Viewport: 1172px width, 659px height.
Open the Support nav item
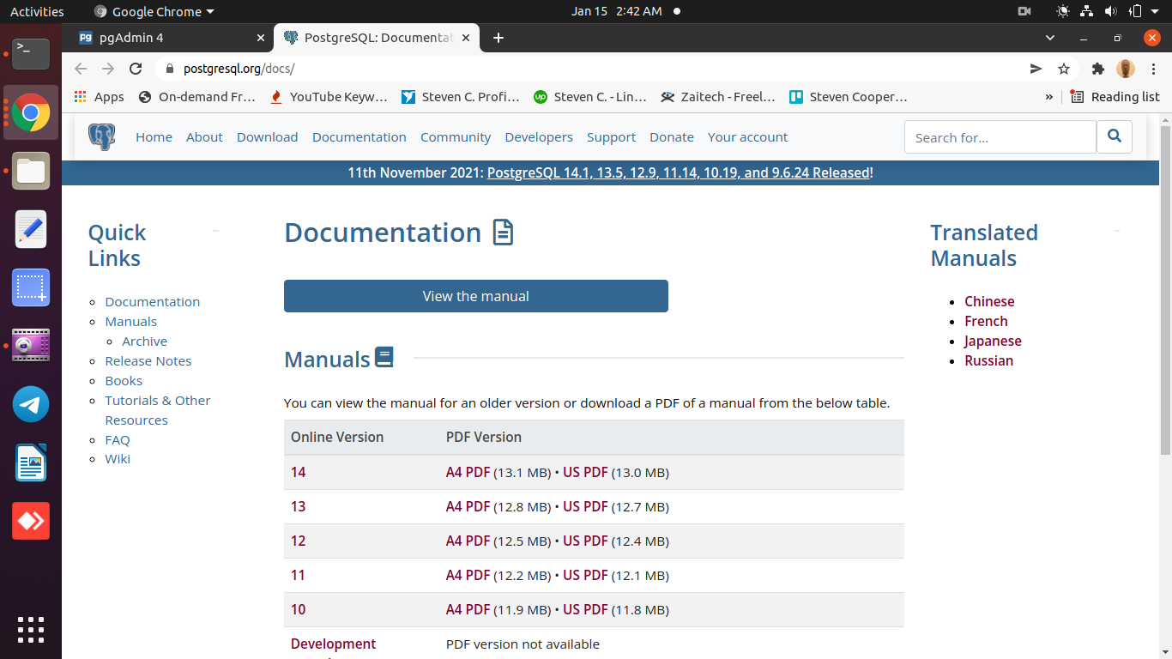(x=611, y=137)
